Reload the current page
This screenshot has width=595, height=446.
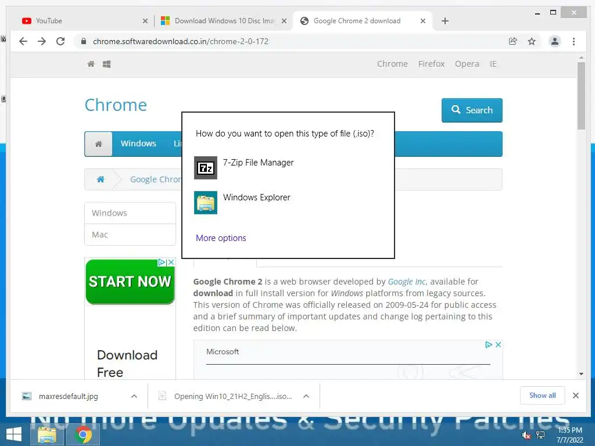click(x=60, y=41)
